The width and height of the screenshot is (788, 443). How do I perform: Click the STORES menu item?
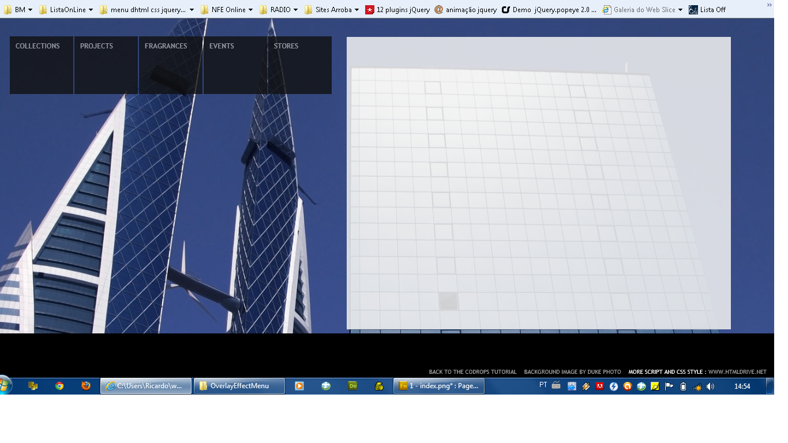(286, 46)
